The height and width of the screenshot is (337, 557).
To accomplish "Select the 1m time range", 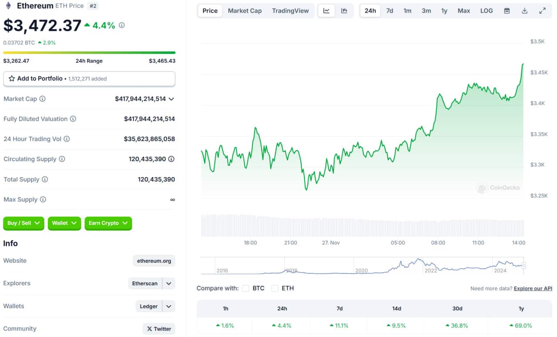I will 407,11.
